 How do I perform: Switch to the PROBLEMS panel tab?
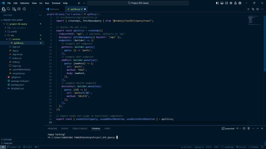coord(52,128)
